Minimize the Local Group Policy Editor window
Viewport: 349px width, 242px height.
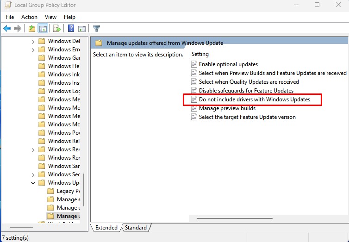(x=296, y=5)
